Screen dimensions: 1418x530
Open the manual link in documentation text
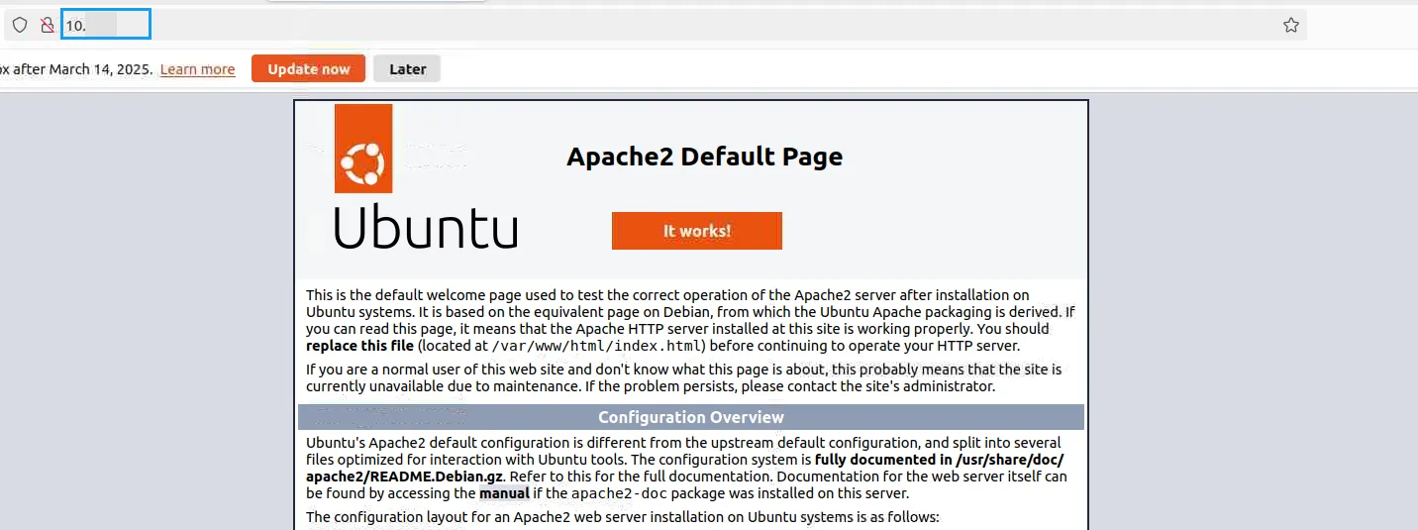504,493
